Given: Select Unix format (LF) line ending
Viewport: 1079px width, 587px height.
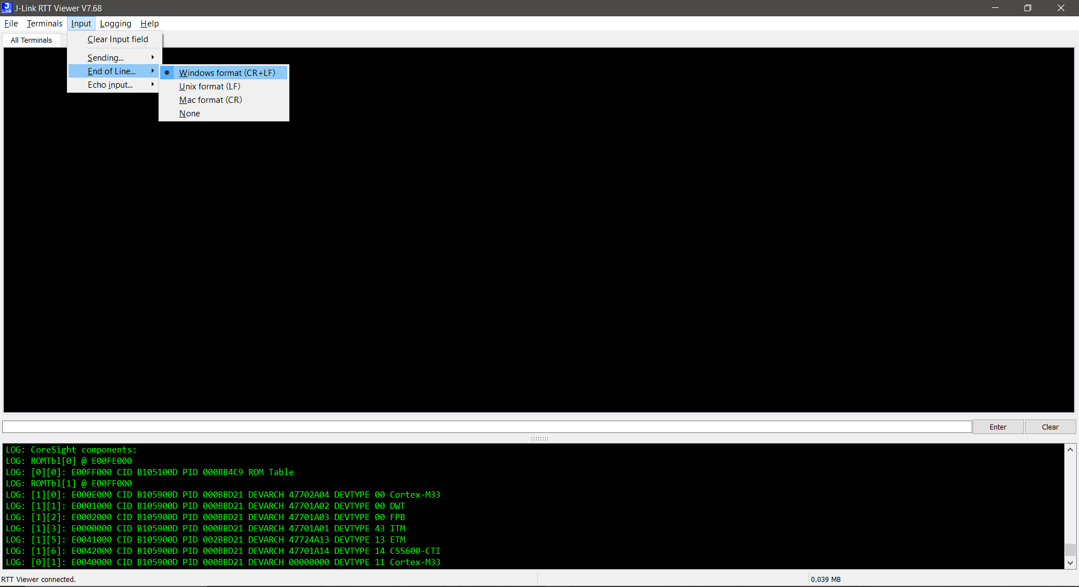Looking at the screenshot, I should click(209, 86).
